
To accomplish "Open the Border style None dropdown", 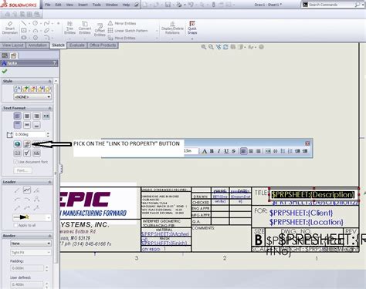I will 31,244.
